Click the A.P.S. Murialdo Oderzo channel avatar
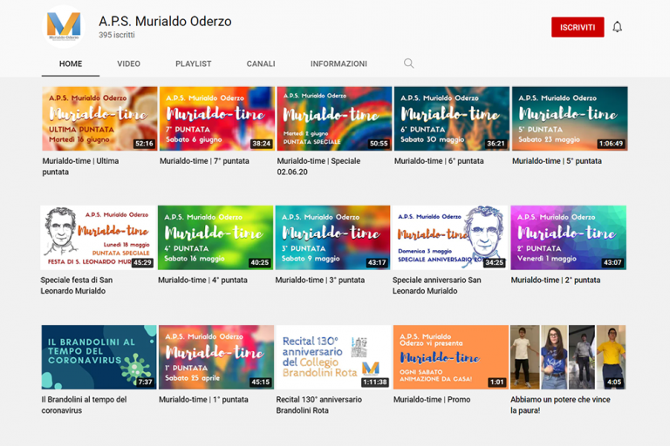670x446 pixels. pos(64,26)
